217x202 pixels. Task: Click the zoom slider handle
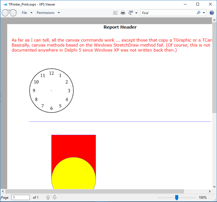tap(177, 198)
